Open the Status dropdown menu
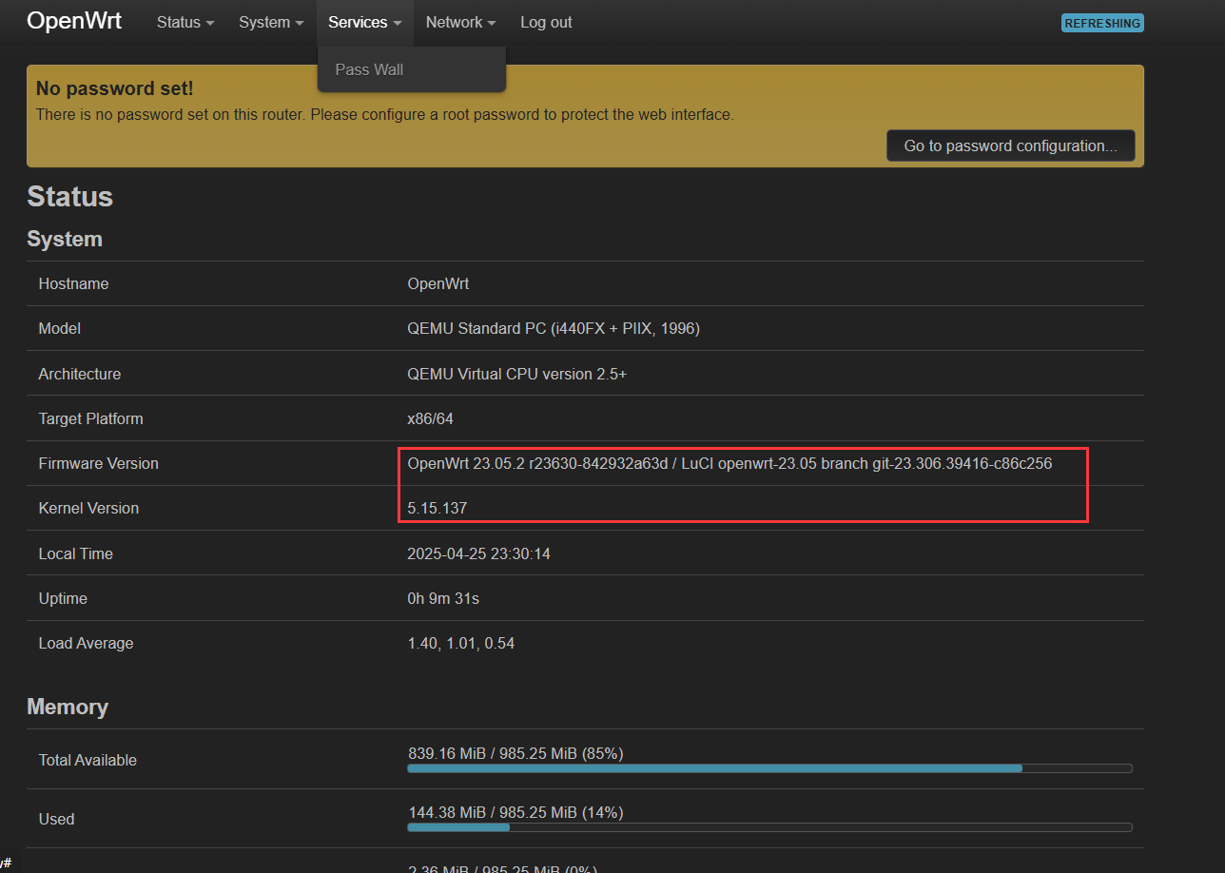Viewport: 1225px width, 873px height. 185,23
